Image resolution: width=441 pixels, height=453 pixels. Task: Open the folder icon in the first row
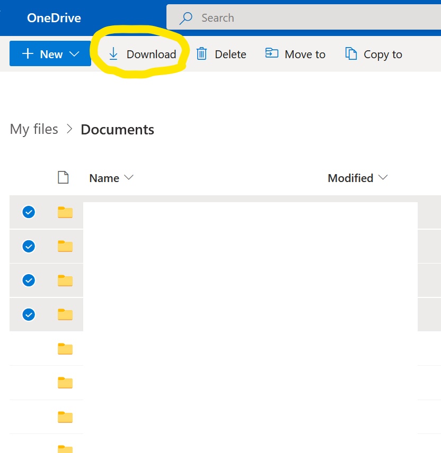(x=65, y=212)
